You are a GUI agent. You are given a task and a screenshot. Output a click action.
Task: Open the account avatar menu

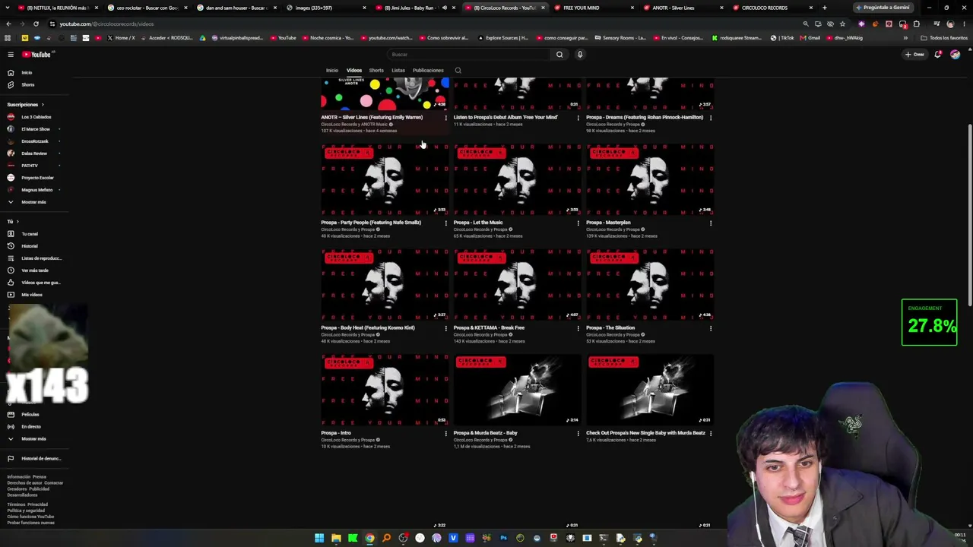tap(955, 55)
